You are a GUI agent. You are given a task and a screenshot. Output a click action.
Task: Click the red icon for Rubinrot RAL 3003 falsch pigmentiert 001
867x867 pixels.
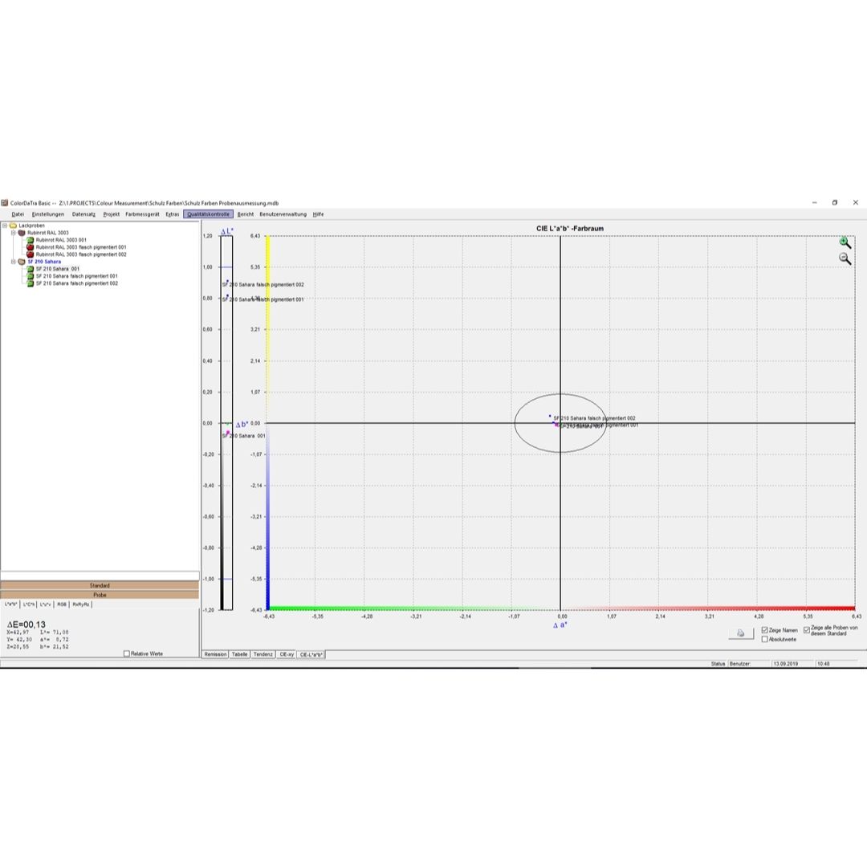[30, 247]
